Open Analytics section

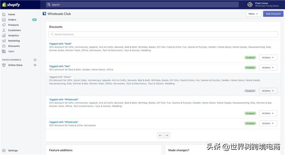[x=13, y=35]
